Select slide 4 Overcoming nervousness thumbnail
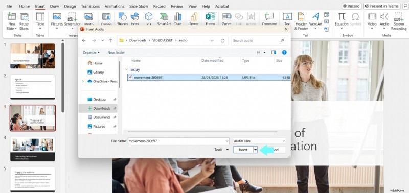The height and width of the screenshot is (193, 409). [x=33, y=149]
